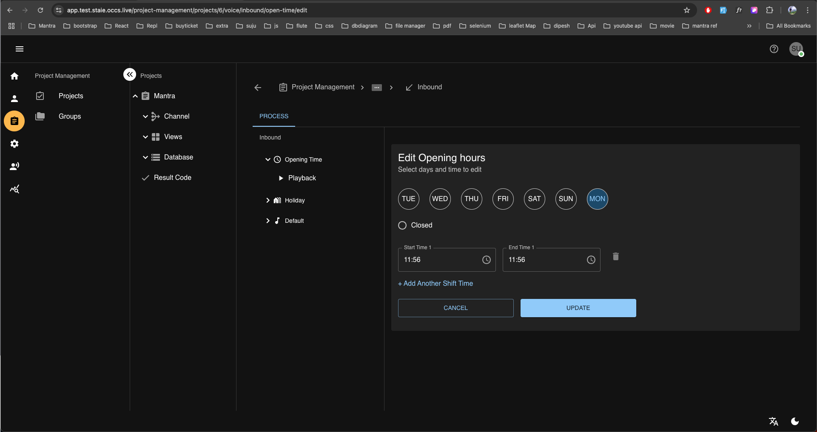Open clock picker for Start Time 1
Viewport: 817px width, 432px height.
tap(486, 260)
